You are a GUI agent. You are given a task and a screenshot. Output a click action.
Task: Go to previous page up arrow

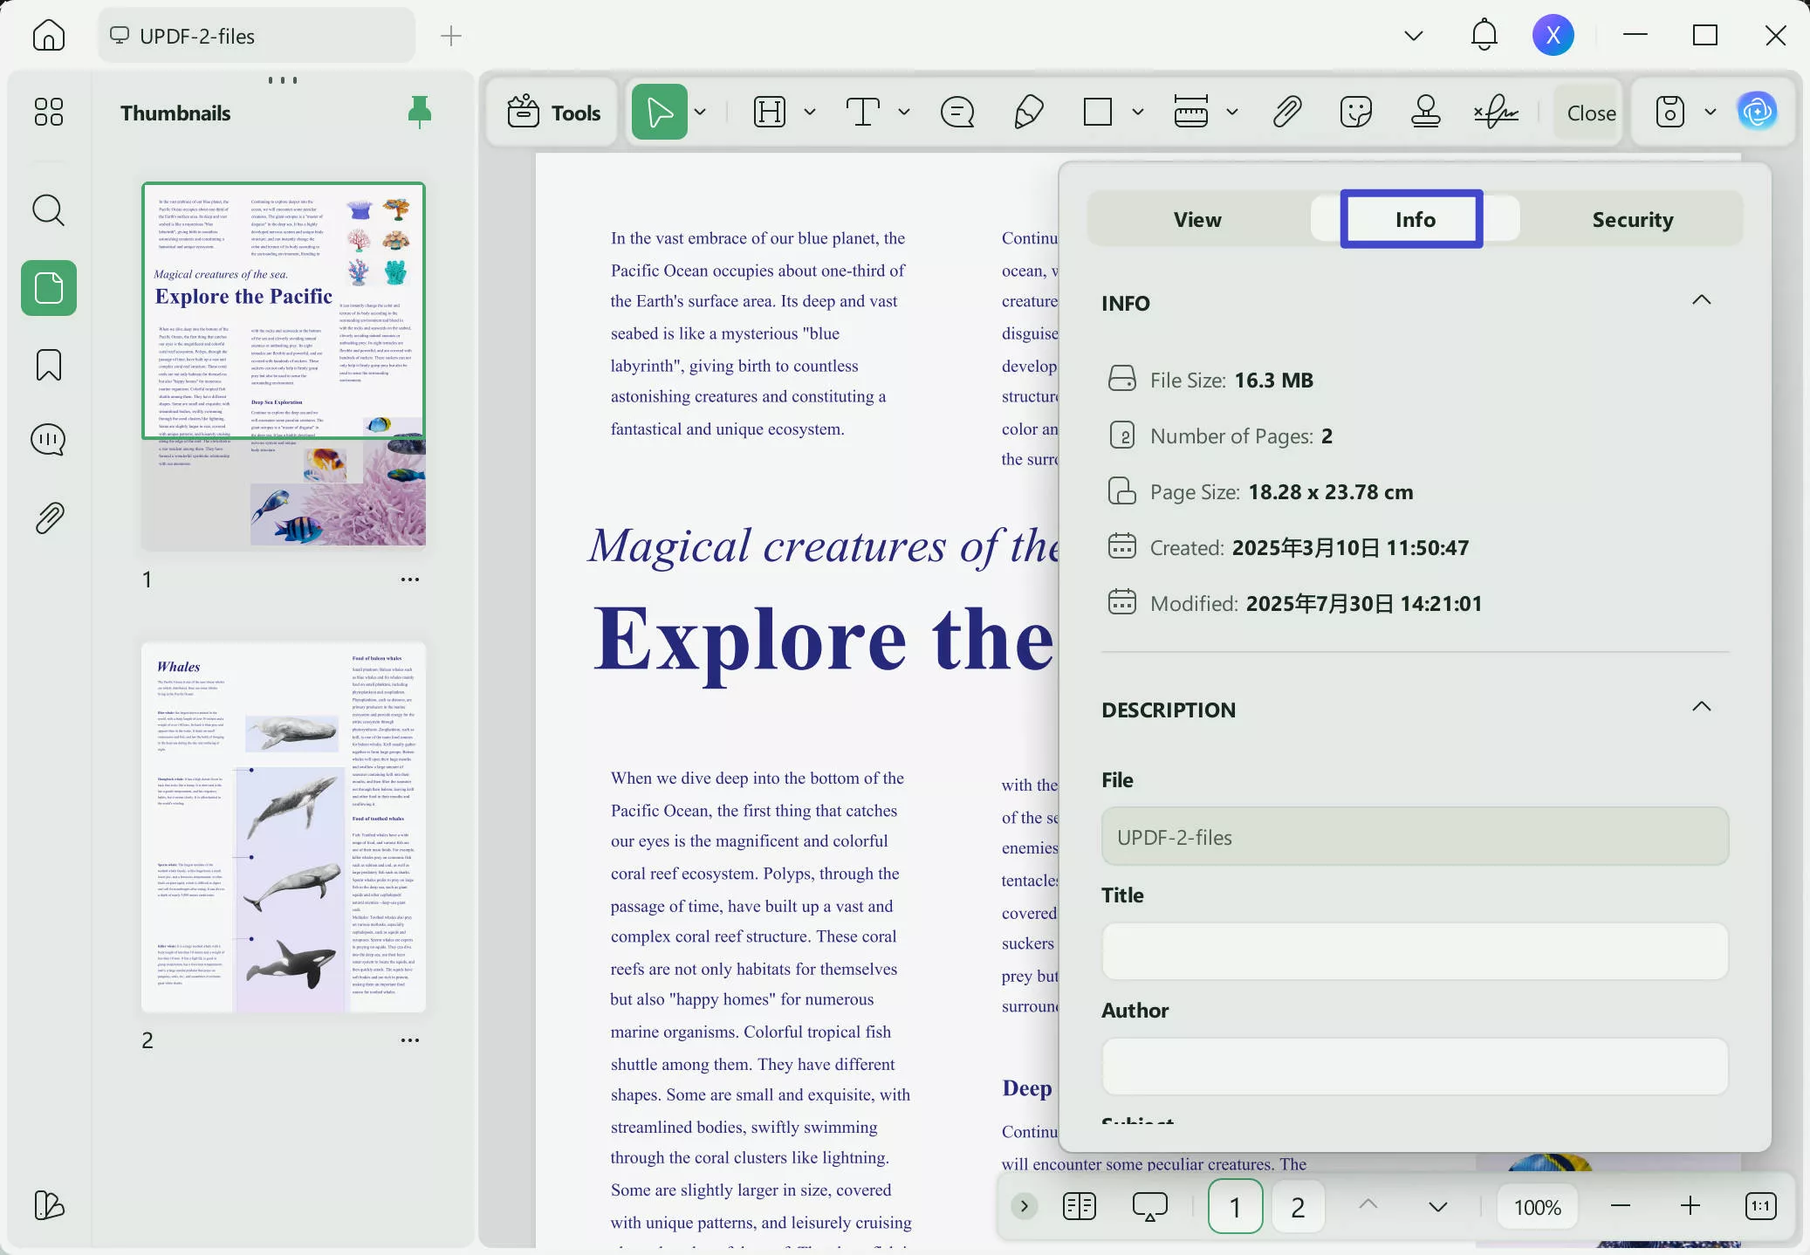tap(1368, 1204)
